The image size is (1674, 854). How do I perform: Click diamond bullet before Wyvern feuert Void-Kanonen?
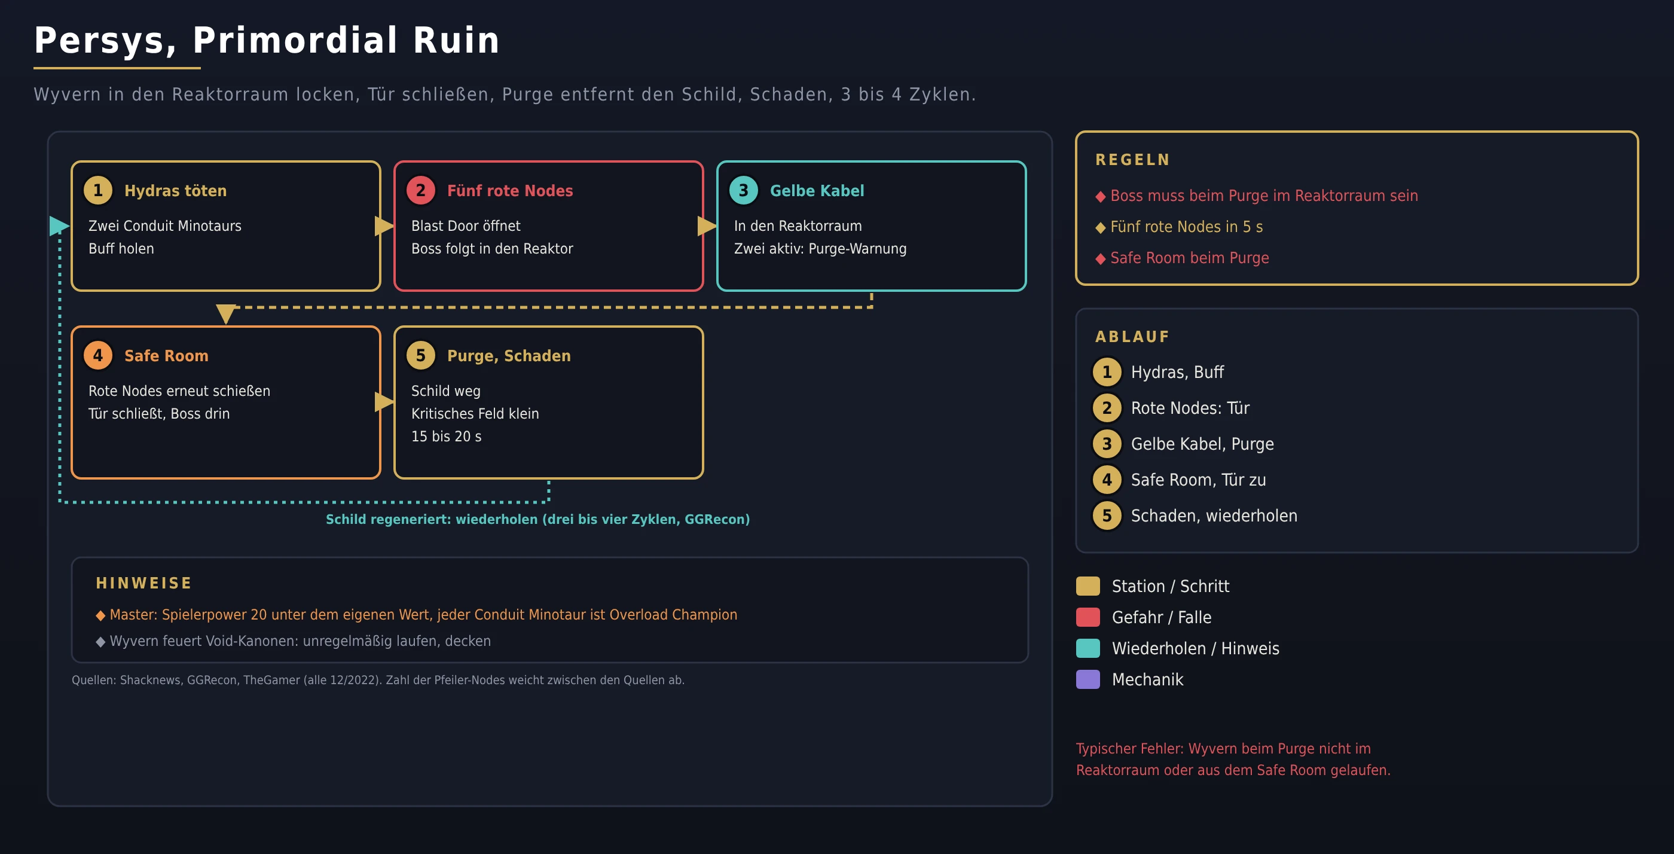pyautogui.click(x=100, y=642)
